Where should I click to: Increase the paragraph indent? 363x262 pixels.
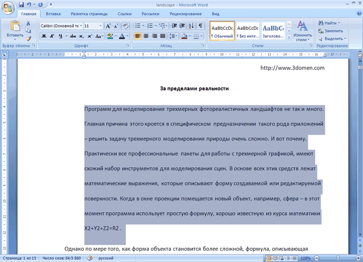pyautogui.click(x=182, y=26)
